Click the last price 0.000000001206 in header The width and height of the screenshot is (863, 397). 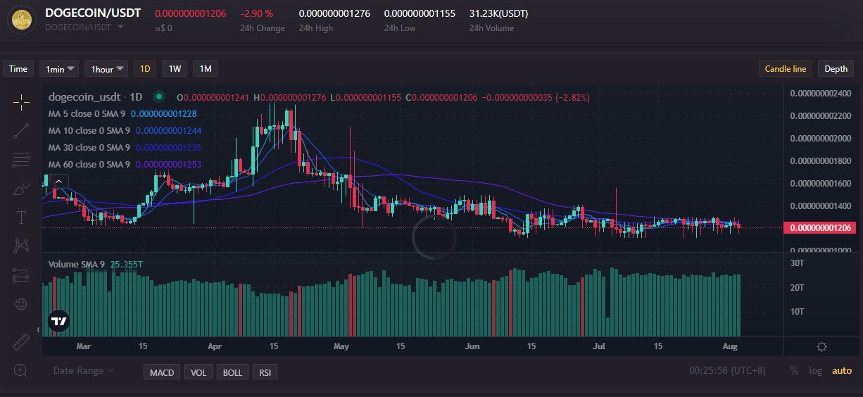(x=190, y=13)
